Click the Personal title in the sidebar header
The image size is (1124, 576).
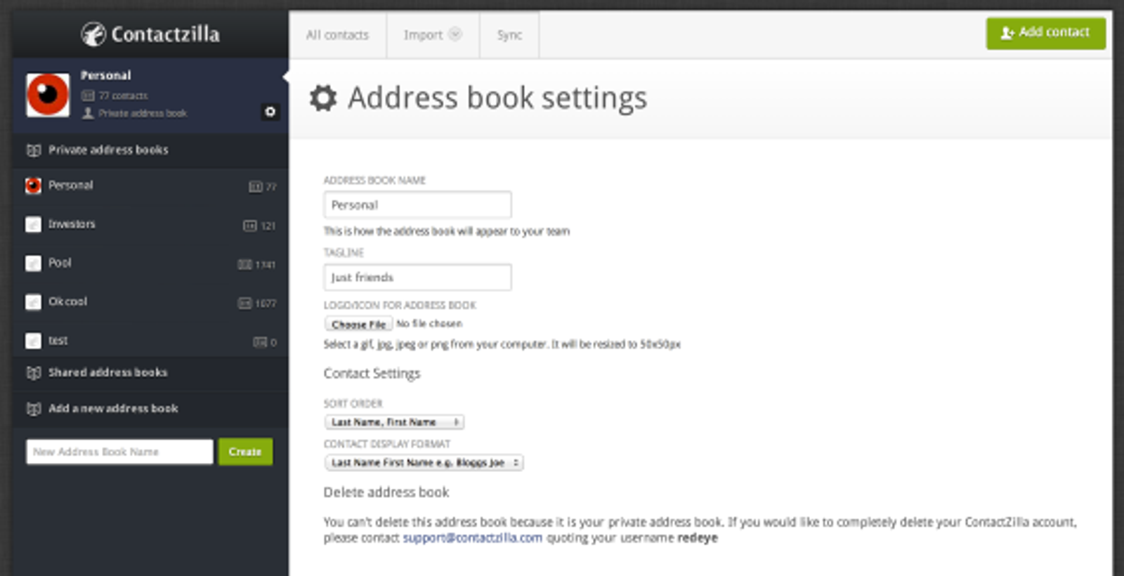pos(105,75)
